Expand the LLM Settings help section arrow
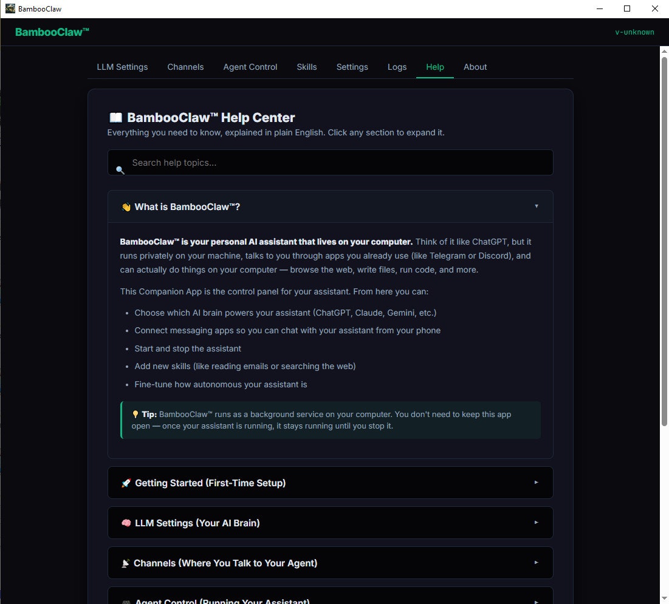The height and width of the screenshot is (604, 669). click(537, 523)
